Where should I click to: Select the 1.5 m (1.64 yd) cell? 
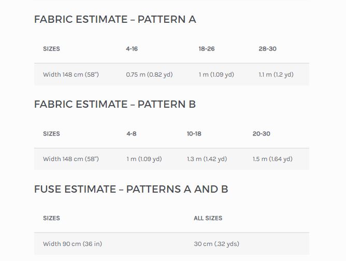[272, 159]
